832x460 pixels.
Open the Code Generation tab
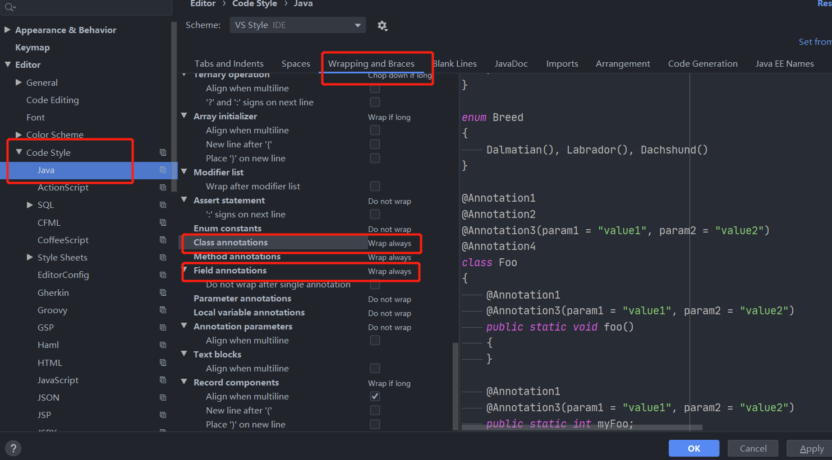[702, 63]
